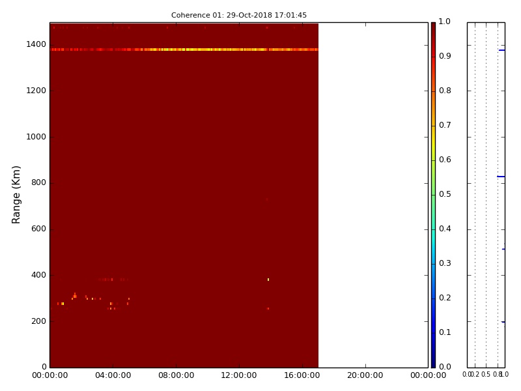
Task: Click the colorbar 0.1 label
Action: (445, 332)
